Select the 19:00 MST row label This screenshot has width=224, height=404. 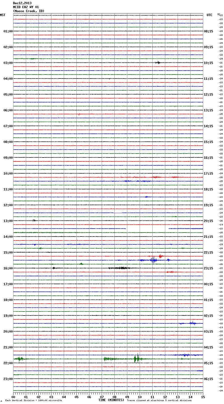point(8,316)
